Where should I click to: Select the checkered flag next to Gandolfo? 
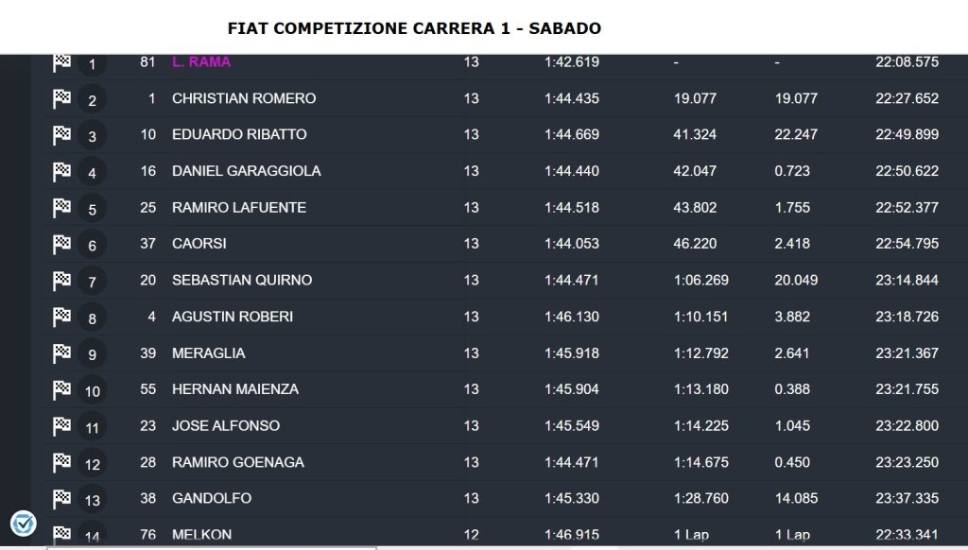(62, 498)
